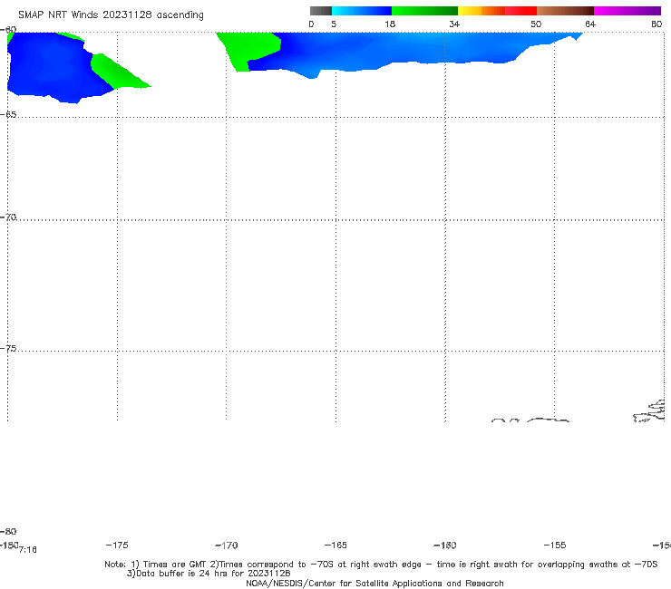Click the NOAA/NESDIS credit line
671x589 pixels.
(x=374, y=583)
